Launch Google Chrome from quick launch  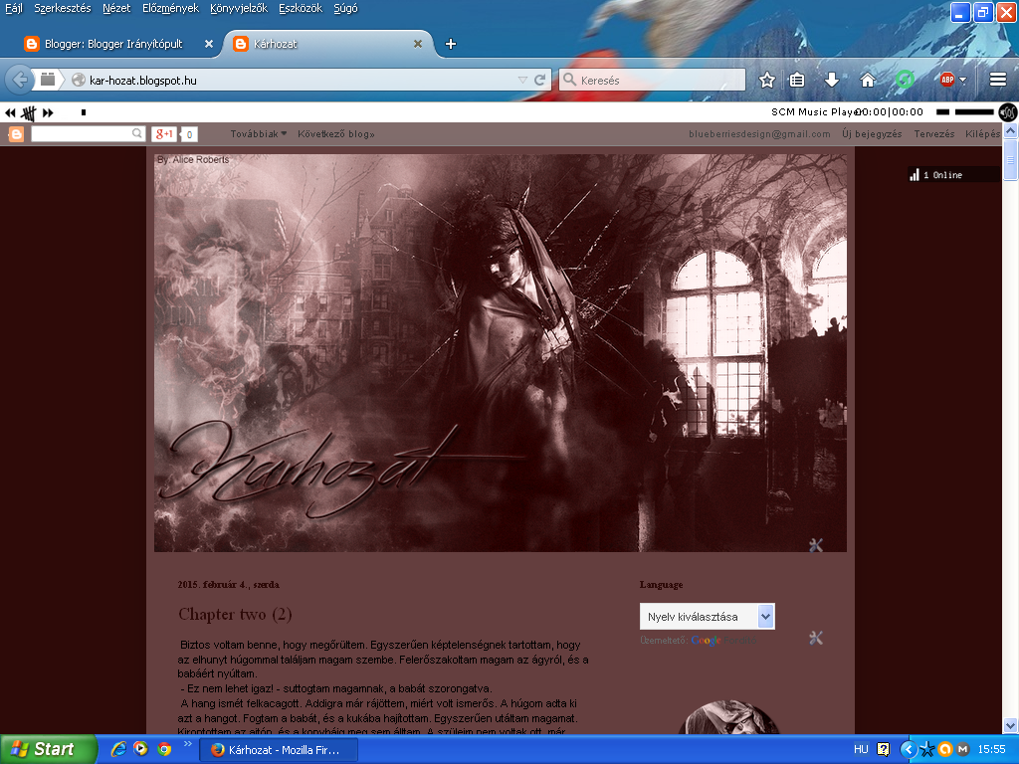pyautogui.click(x=164, y=749)
